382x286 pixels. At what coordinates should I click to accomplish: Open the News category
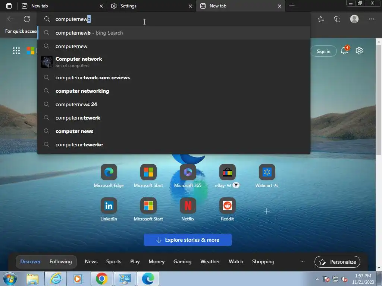pyautogui.click(x=91, y=262)
